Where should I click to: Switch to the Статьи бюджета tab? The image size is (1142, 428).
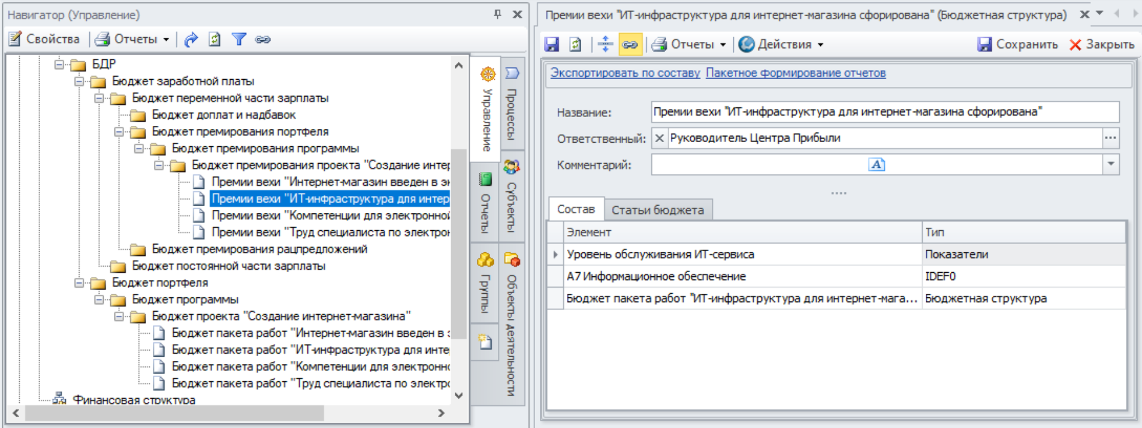pyautogui.click(x=657, y=210)
